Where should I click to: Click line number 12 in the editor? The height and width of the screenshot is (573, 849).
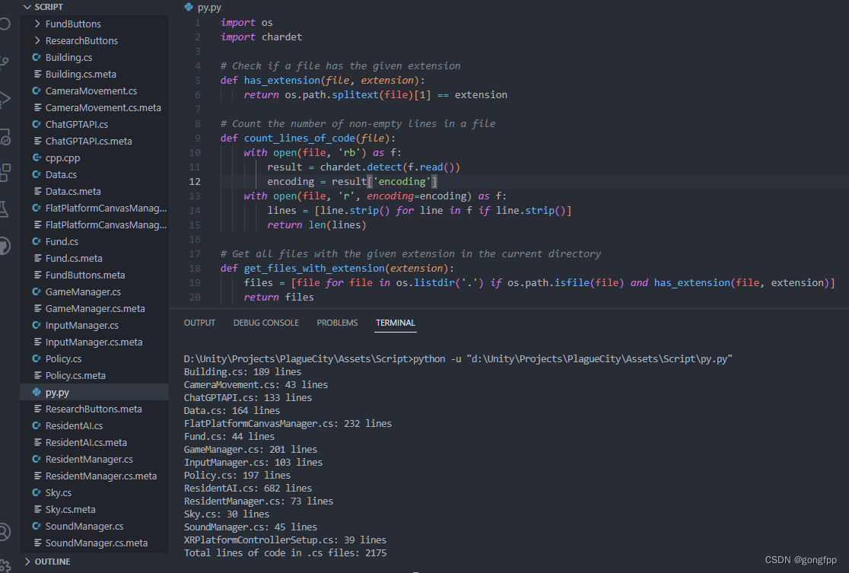[x=196, y=181]
